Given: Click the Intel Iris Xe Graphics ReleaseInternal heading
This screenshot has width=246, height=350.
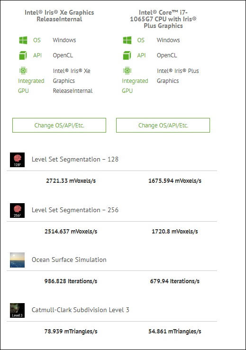Looking at the screenshot, I should pyautogui.click(x=59, y=16).
